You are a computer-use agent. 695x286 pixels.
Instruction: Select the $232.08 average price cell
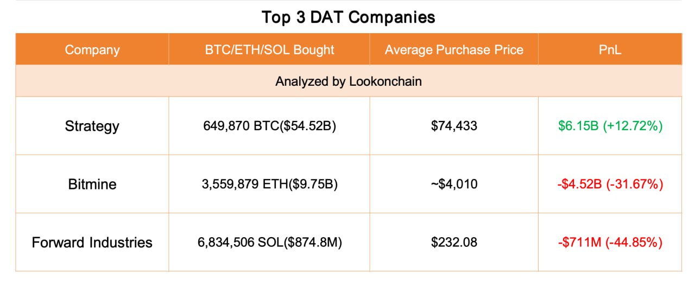pos(454,242)
